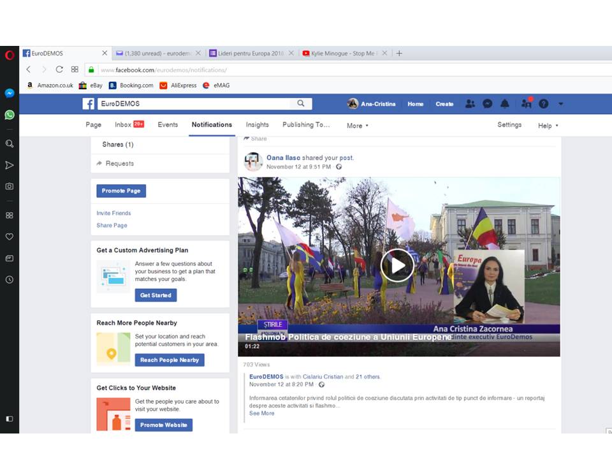Open friend requests icon
This screenshot has width=612, height=459.
[x=470, y=104]
